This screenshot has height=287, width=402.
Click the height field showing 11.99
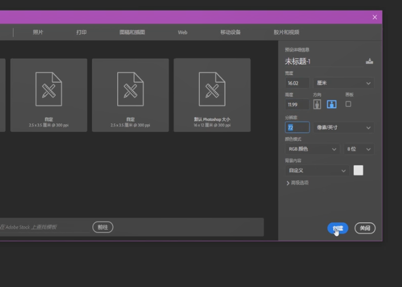click(x=297, y=104)
